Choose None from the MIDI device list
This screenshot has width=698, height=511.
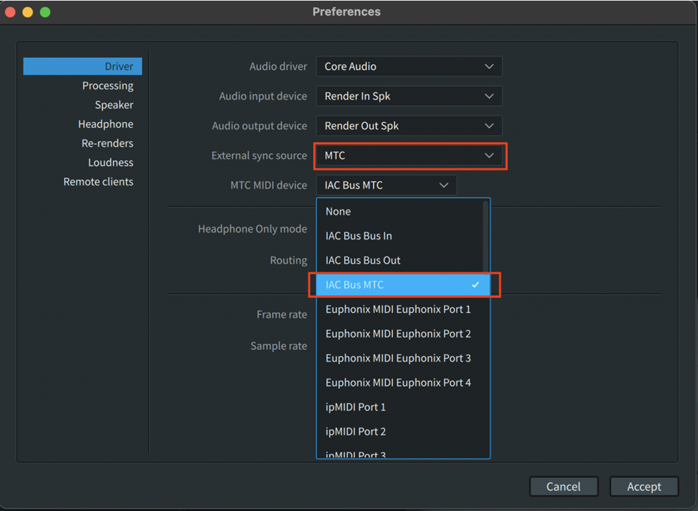[338, 212]
